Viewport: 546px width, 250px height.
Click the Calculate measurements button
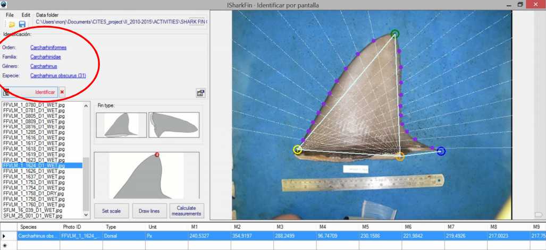click(x=187, y=211)
